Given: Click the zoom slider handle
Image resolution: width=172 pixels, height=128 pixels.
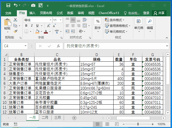Looking at the screenshot, I should pos(138,124).
